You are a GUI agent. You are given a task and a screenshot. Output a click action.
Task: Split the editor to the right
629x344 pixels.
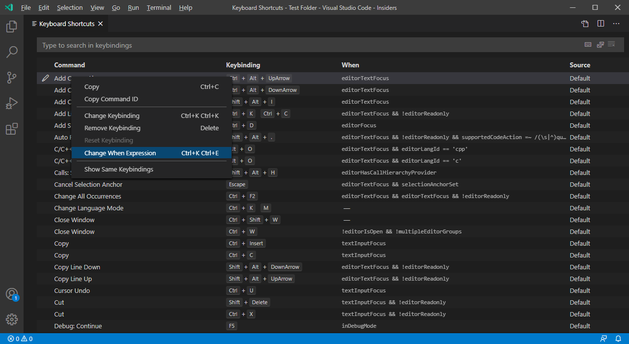tap(600, 24)
